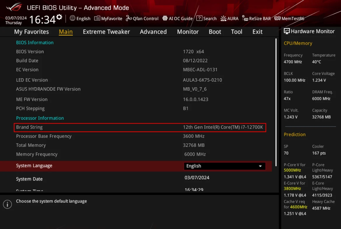Click the ME FW Version value 16.0.0.1423
The image size is (341, 229).
pyautogui.click(x=195, y=99)
